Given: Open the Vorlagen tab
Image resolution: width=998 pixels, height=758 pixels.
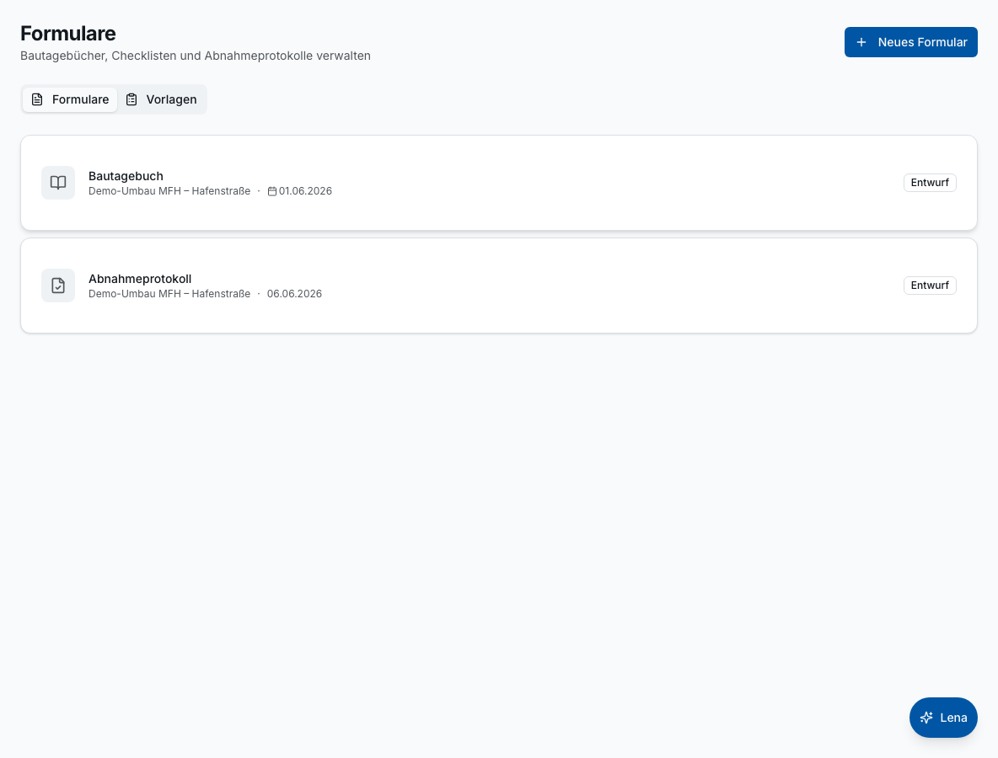Looking at the screenshot, I should (x=162, y=99).
